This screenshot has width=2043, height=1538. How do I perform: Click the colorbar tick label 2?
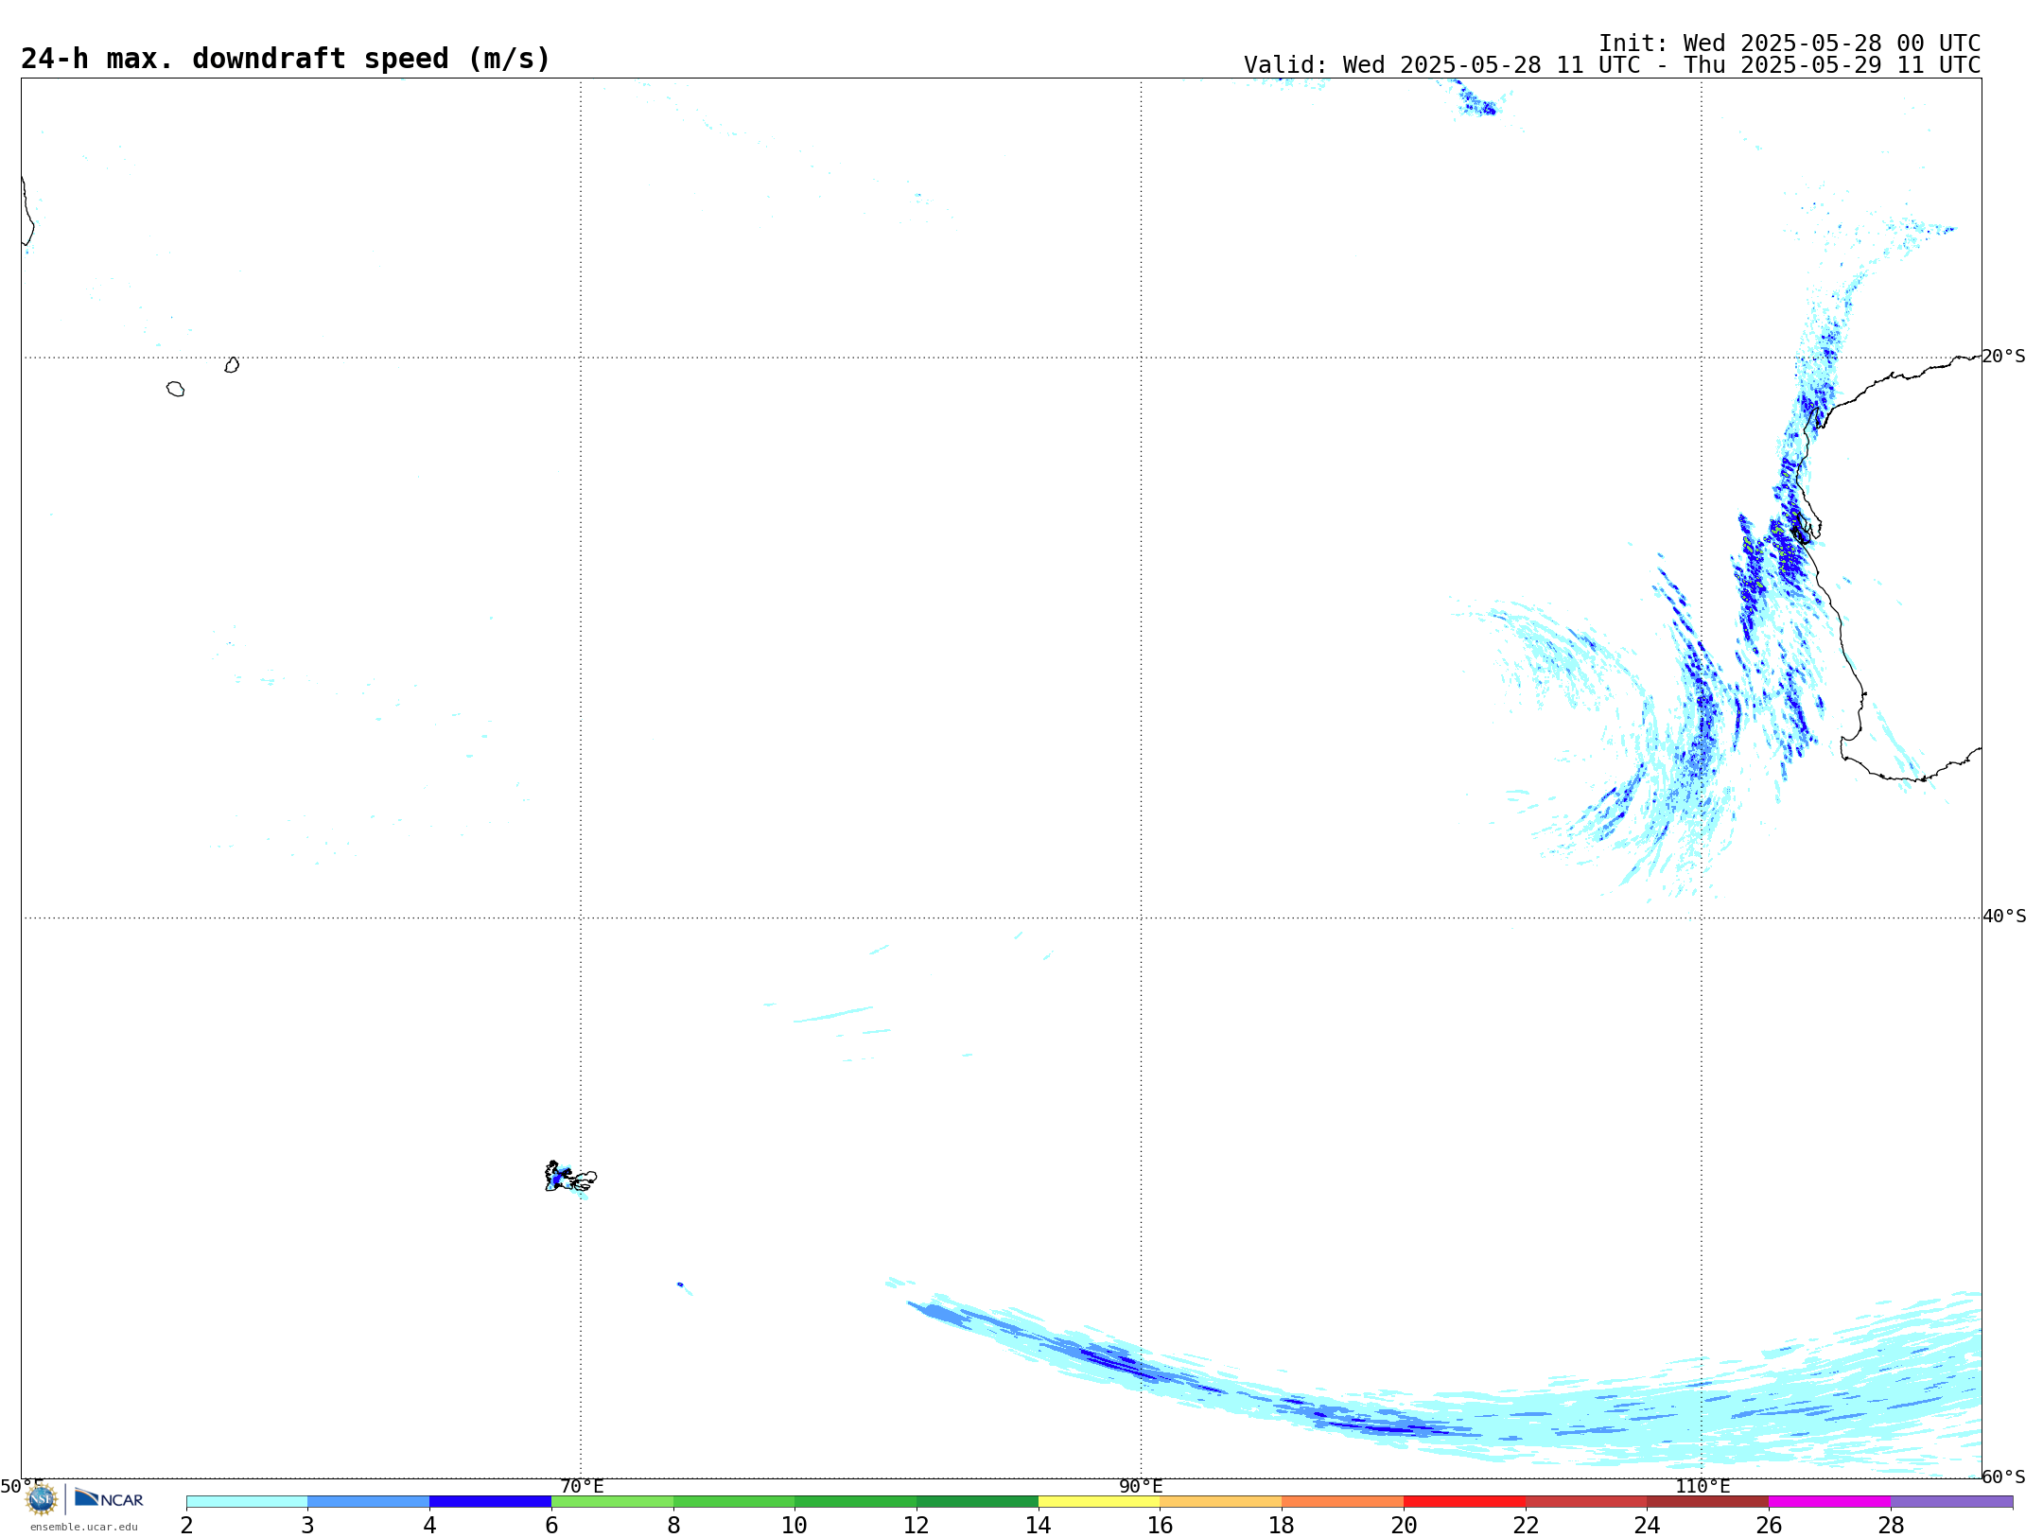[x=186, y=1525]
